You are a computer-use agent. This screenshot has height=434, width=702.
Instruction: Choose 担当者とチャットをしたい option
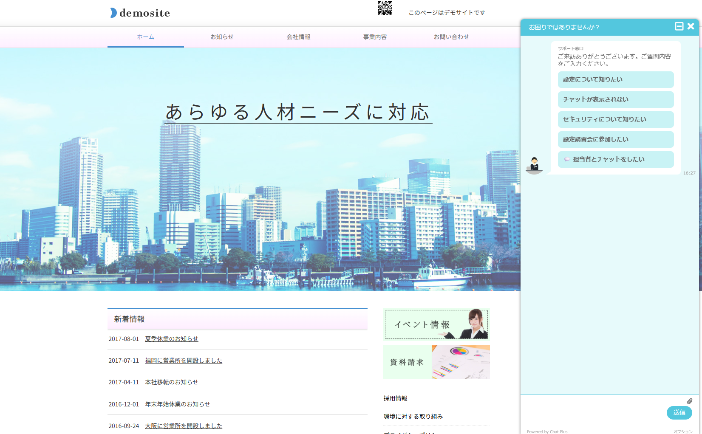(615, 159)
